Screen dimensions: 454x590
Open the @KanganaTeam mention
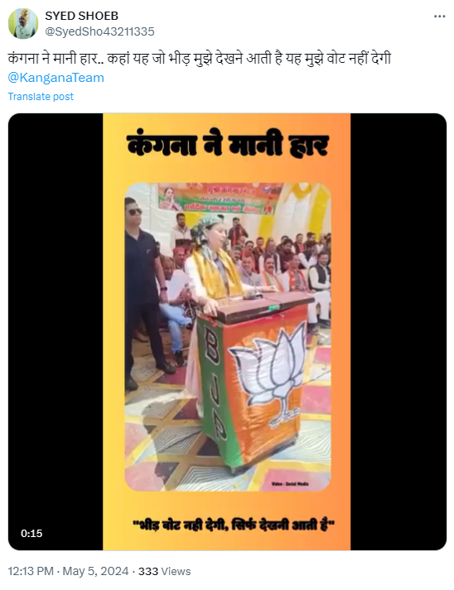(56, 78)
